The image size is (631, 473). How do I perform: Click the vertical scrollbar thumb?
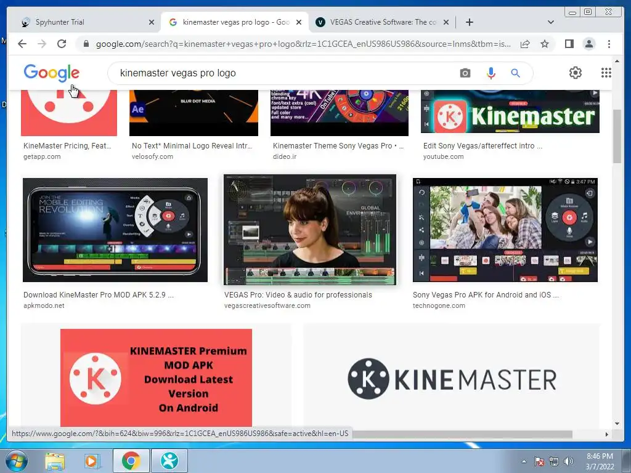(617, 136)
